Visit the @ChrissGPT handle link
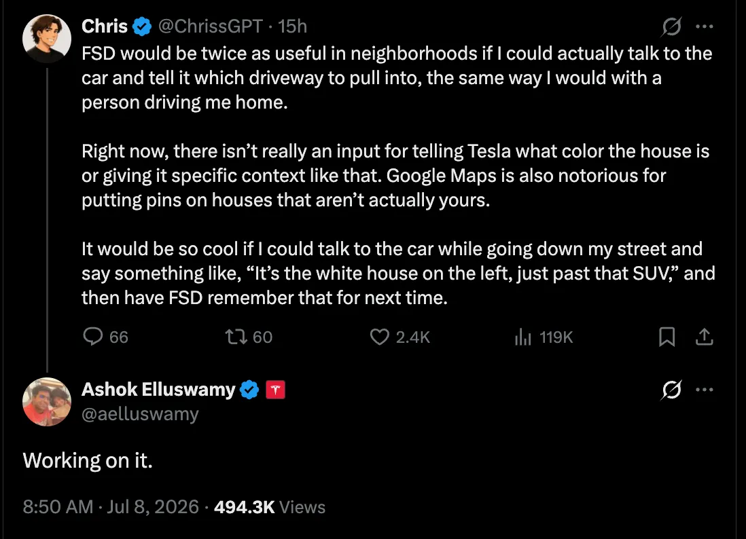The width and height of the screenshot is (746, 539). pyautogui.click(x=210, y=26)
